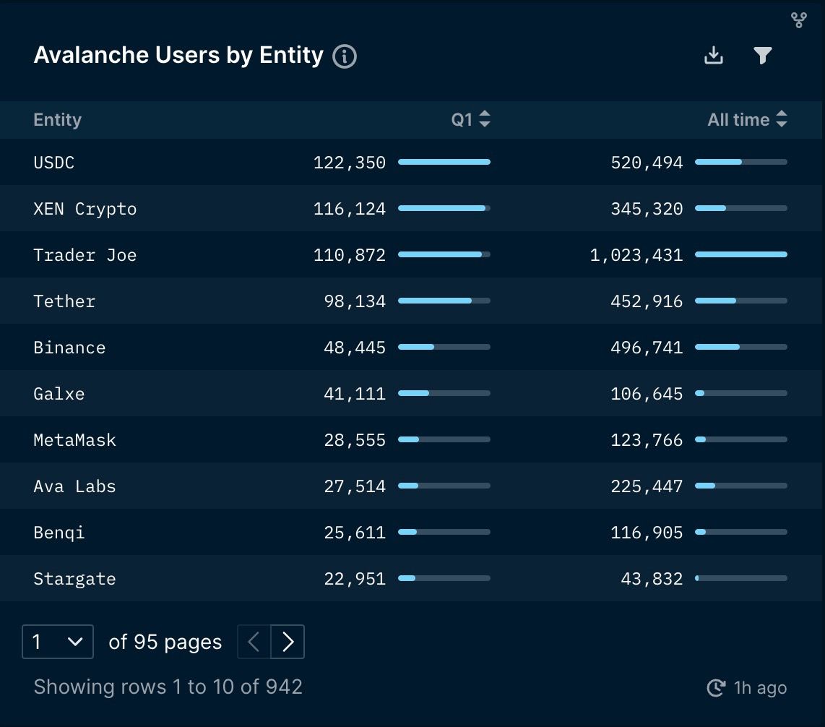Image resolution: width=825 pixels, height=727 pixels.
Task: Click the clock icon beside the last-updated time
Action: tap(716, 688)
